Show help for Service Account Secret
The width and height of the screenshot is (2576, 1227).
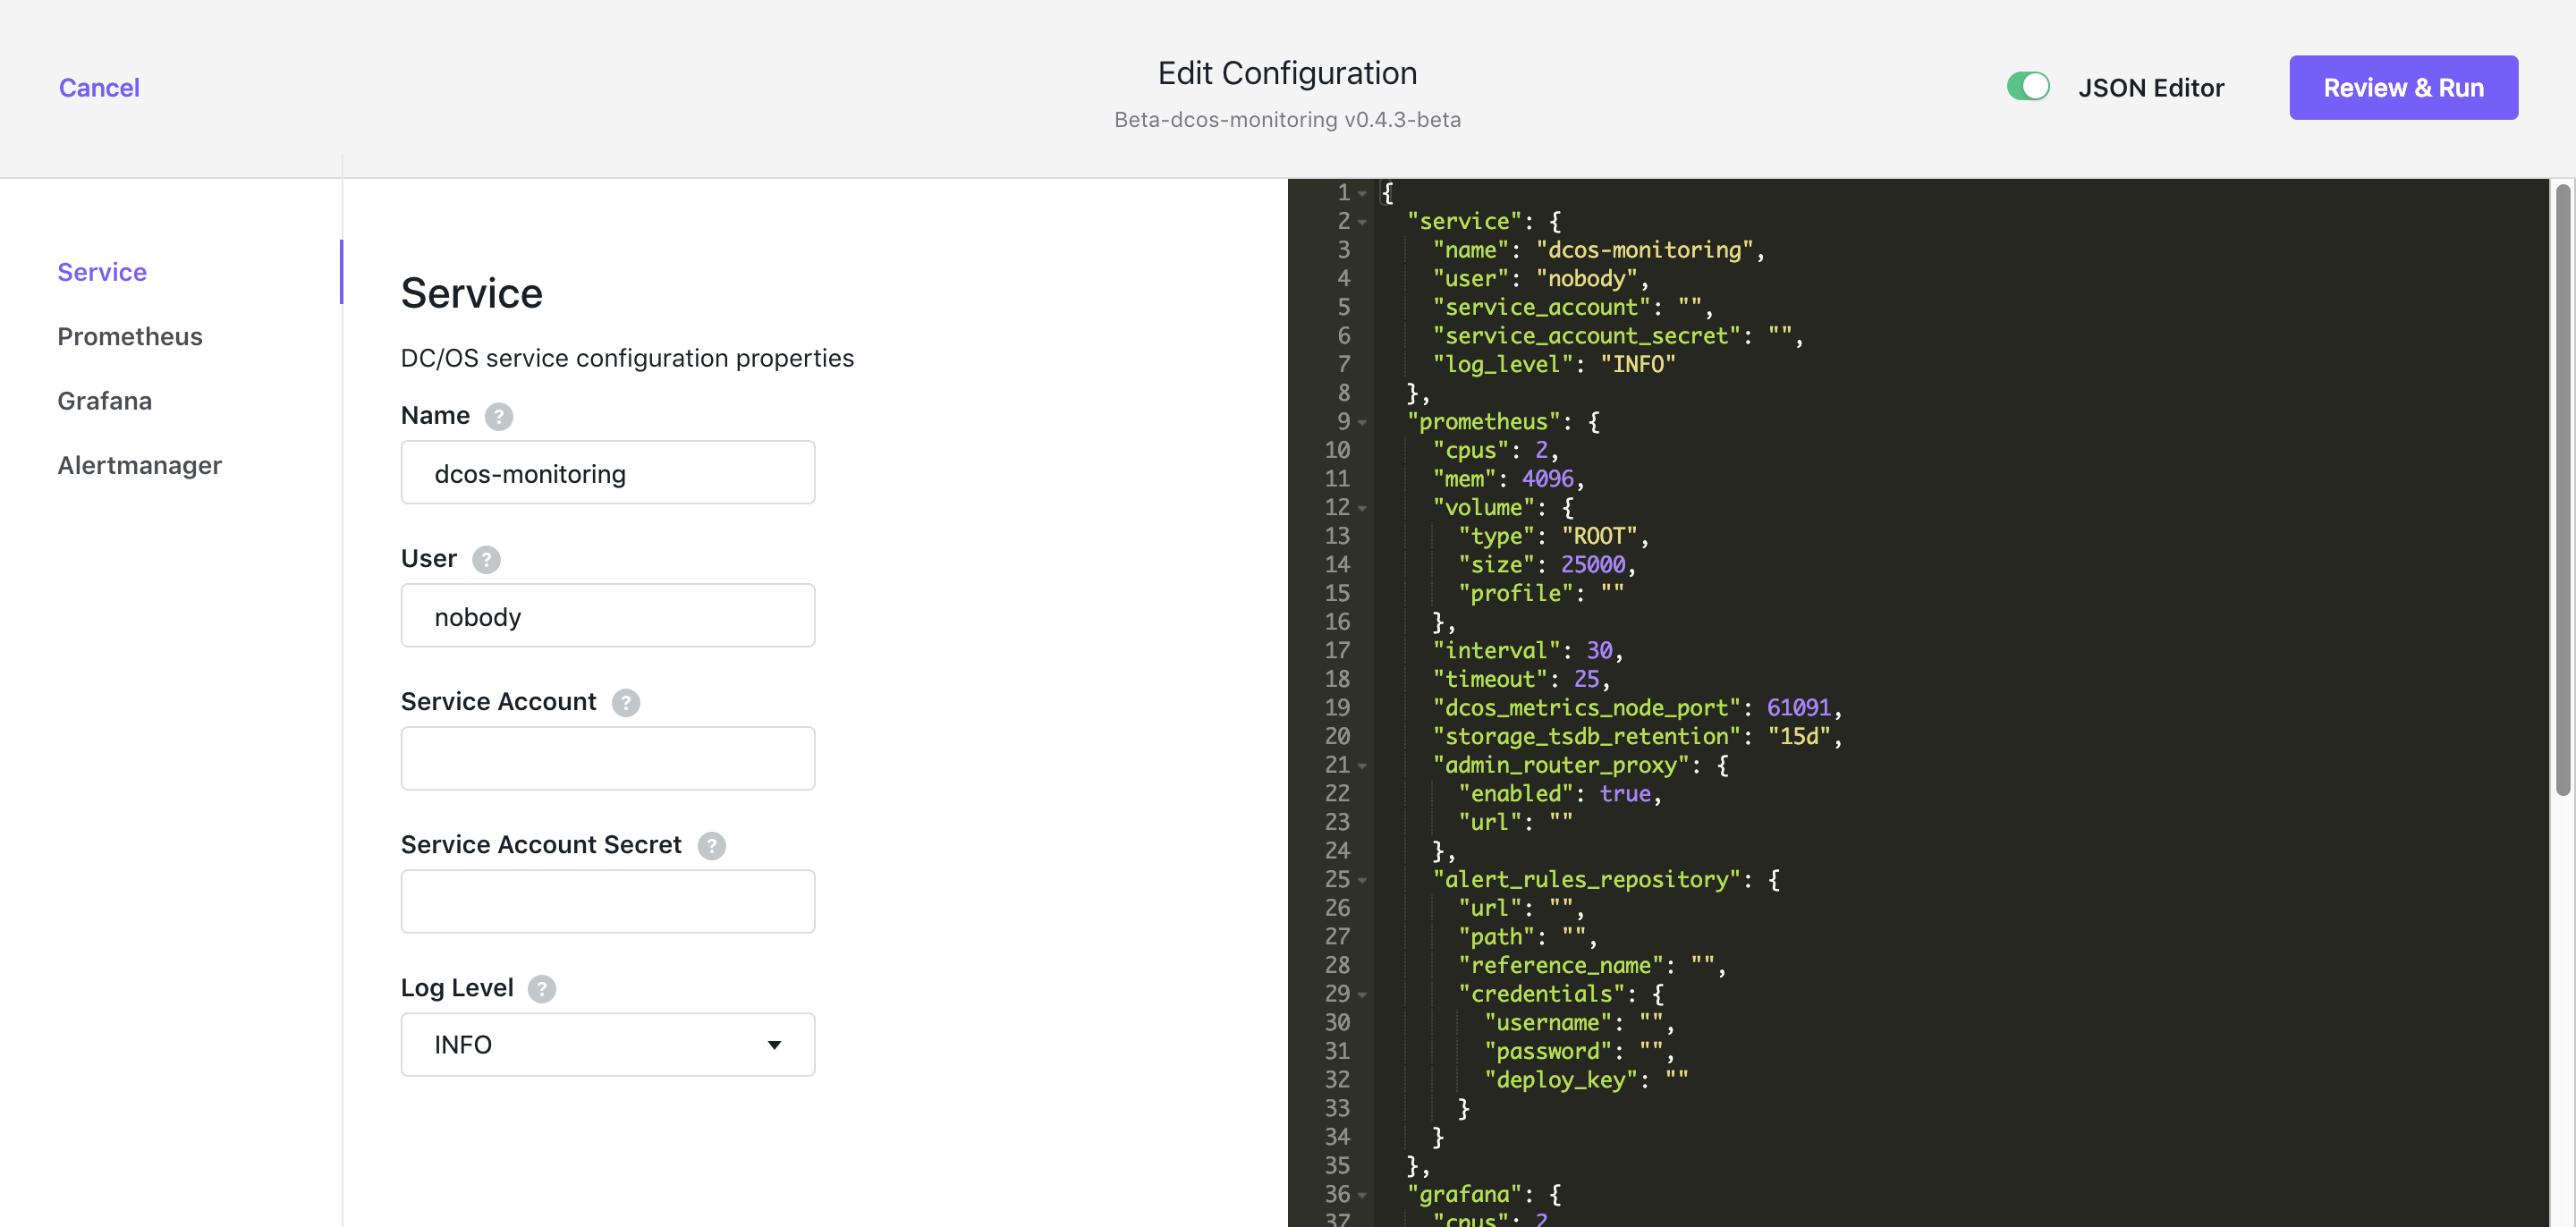pyautogui.click(x=711, y=845)
